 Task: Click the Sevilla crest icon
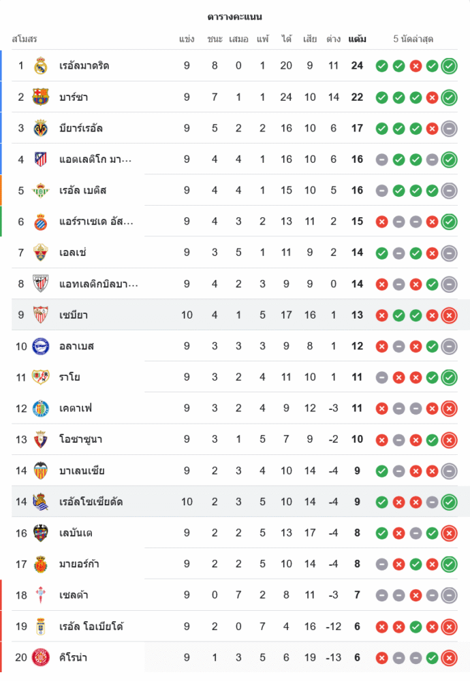pyautogui.click(x=41, y=315)
